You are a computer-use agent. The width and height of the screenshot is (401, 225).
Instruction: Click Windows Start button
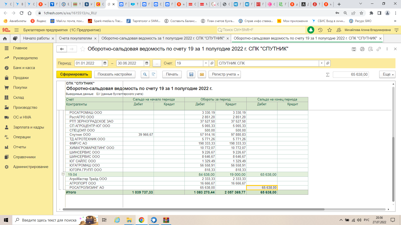6,220
